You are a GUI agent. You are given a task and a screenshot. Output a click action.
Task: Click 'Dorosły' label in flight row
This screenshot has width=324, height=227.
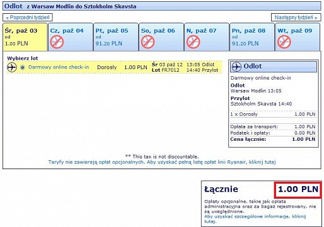pyautogui.click(x=107, y=67)
